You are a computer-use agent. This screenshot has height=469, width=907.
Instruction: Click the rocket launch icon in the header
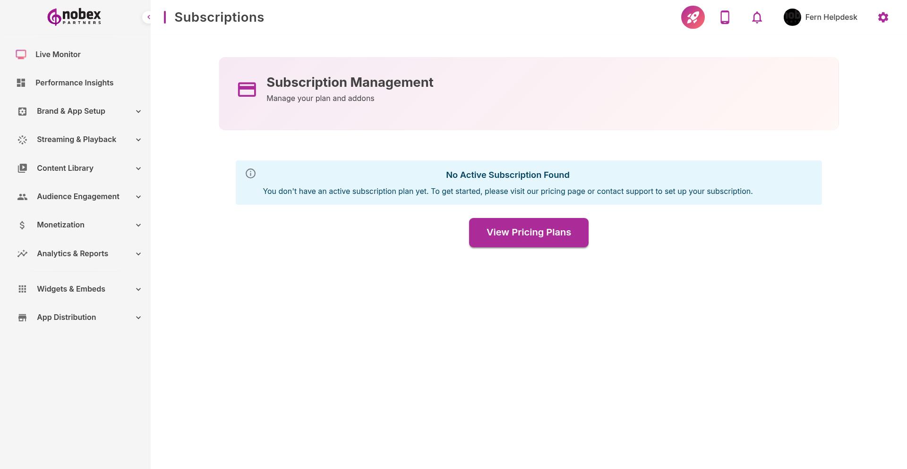pos(693,17)
